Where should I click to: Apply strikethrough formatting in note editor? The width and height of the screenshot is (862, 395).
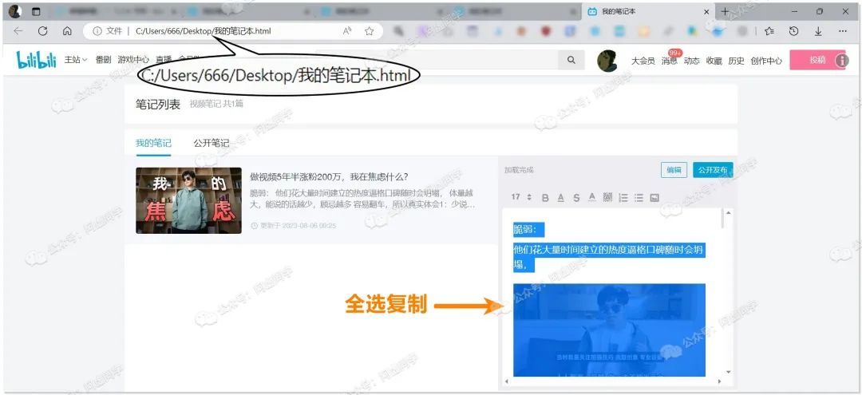[576, 198]
